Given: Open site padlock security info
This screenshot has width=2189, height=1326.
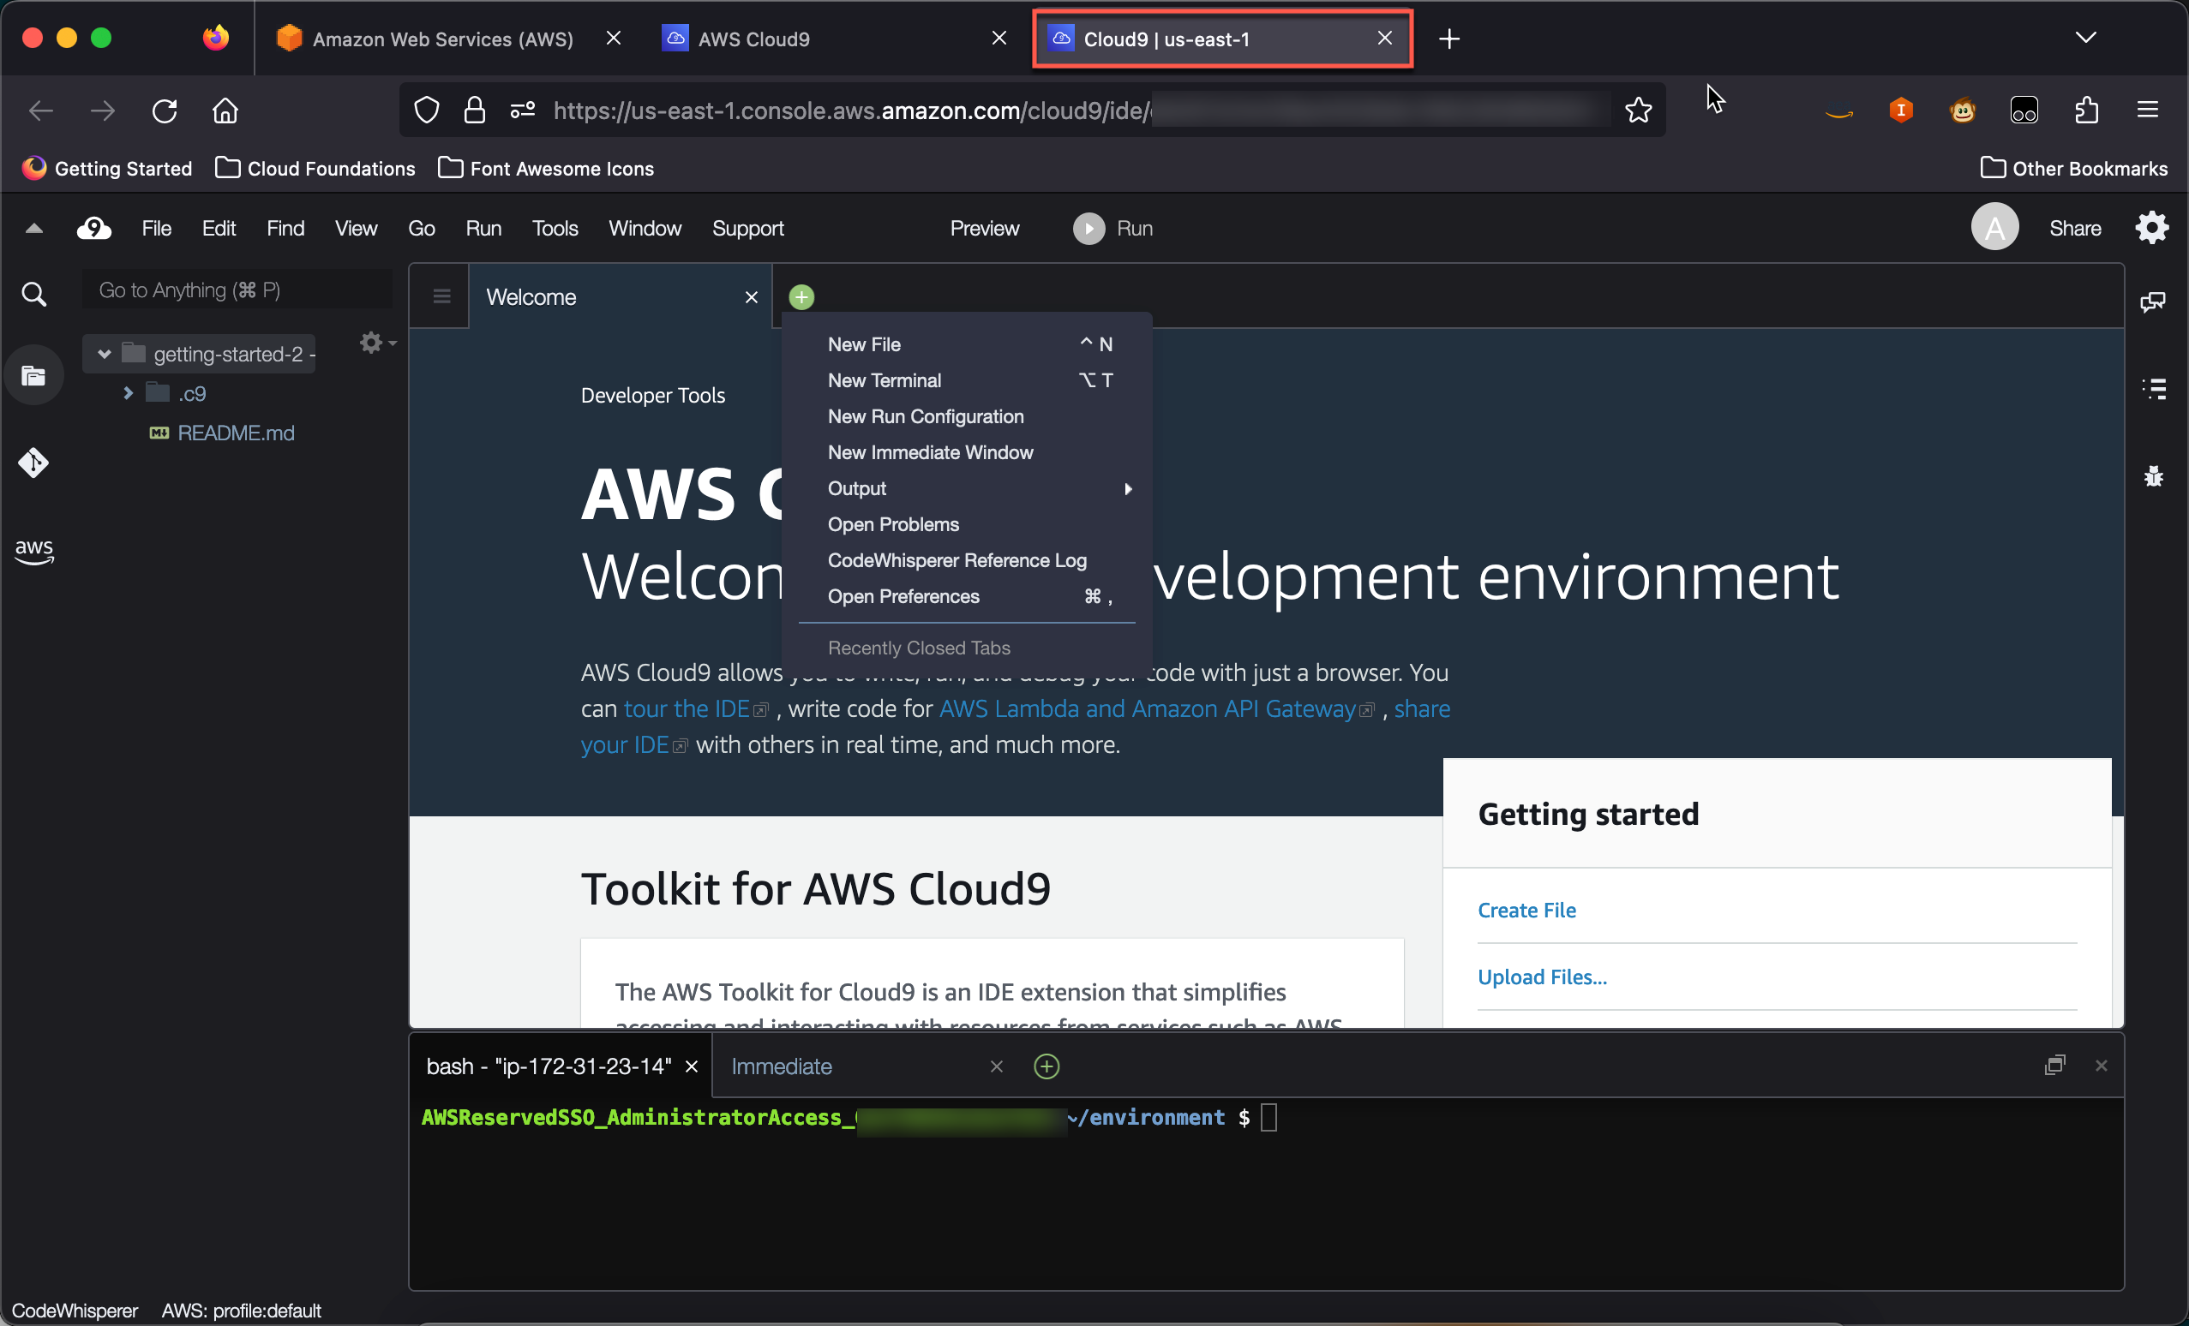Looking at the screenshot, I should click(475, 110).
